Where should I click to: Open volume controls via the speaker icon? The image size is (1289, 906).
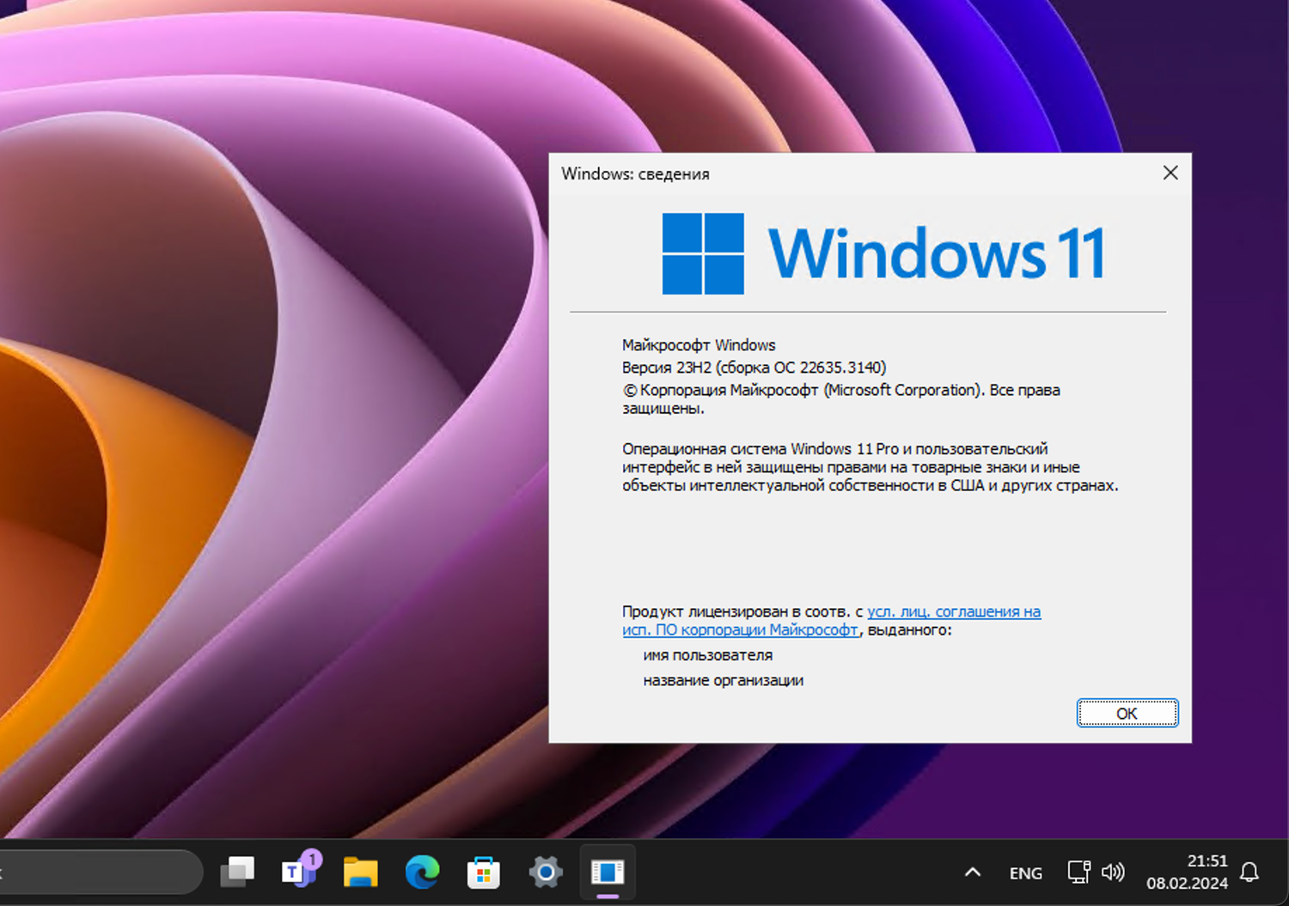pos(1113,872)
